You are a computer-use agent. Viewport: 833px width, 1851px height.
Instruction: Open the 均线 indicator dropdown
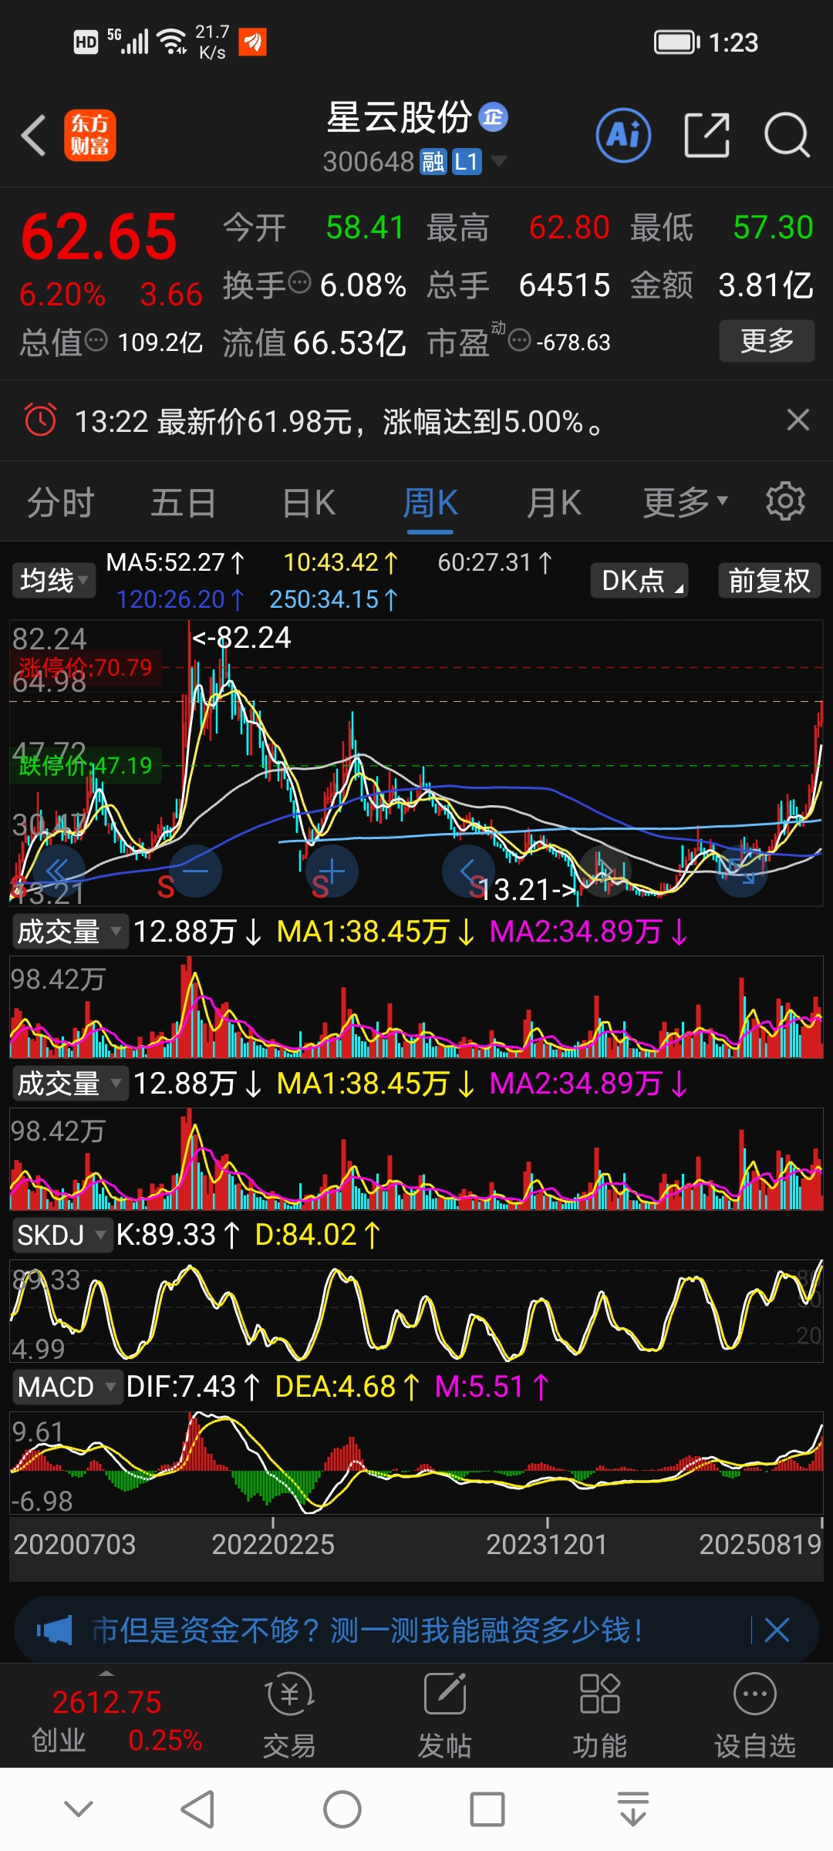point(54,580)
